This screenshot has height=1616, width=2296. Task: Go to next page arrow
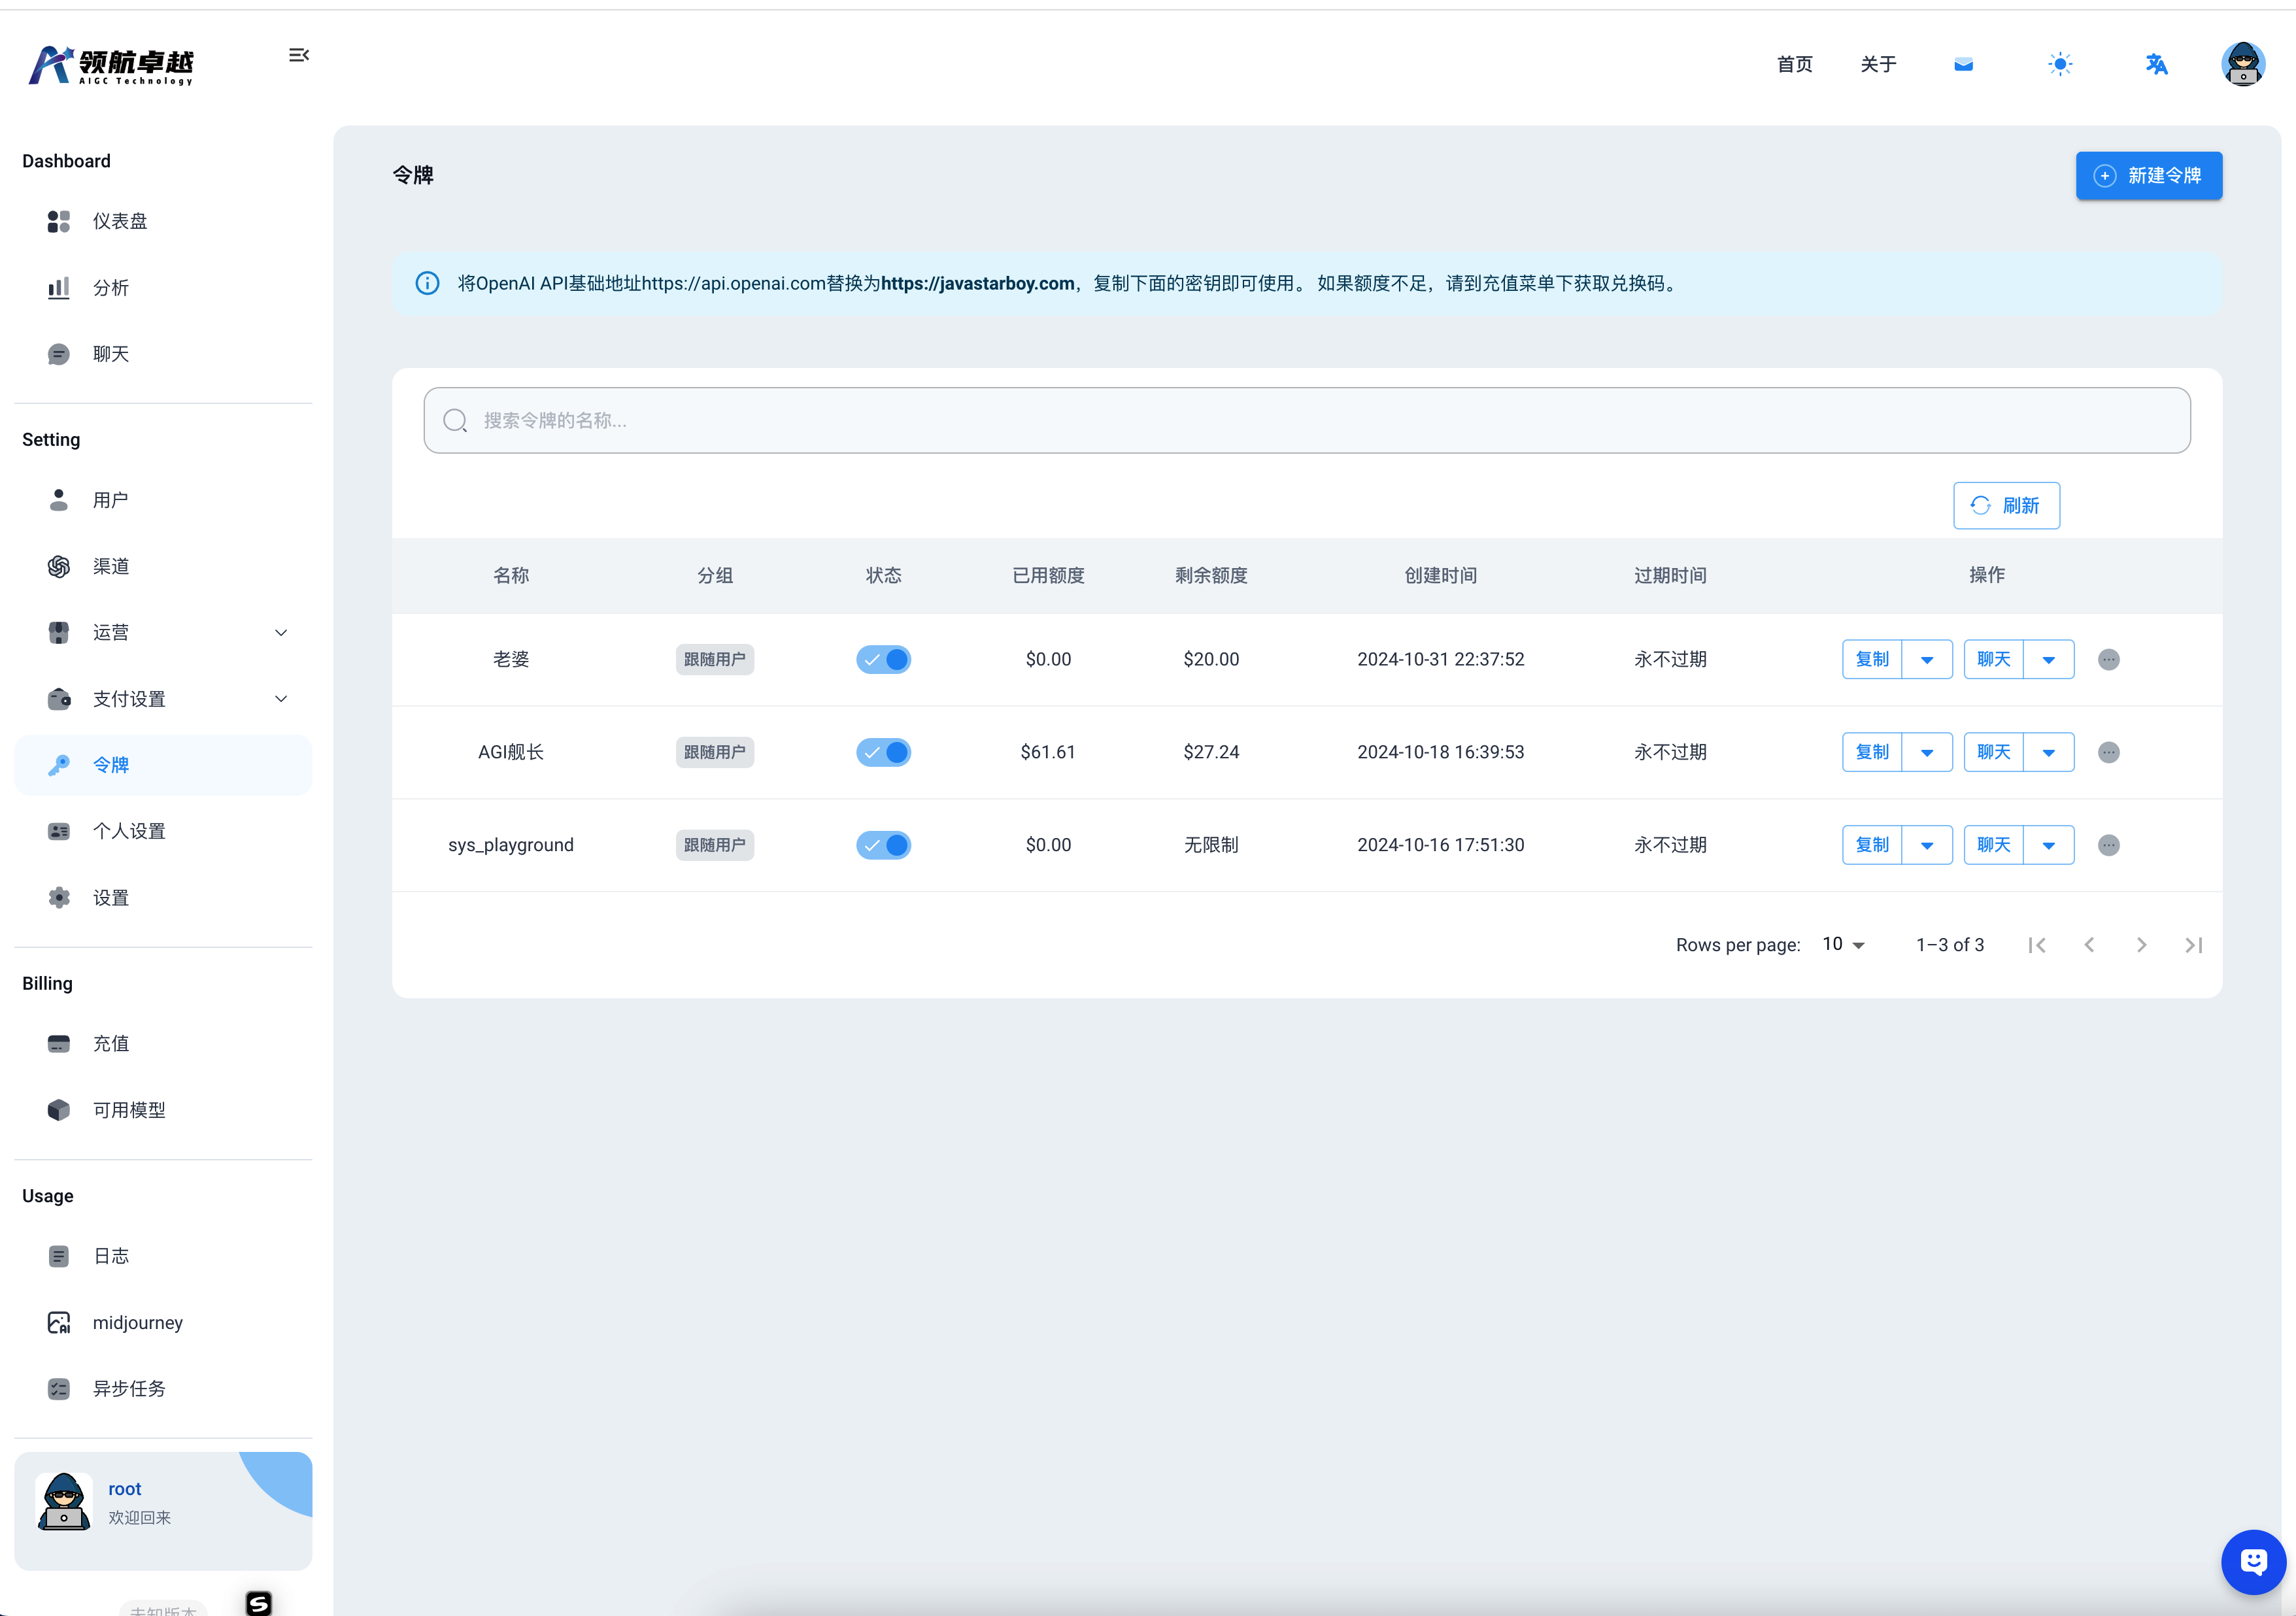(2141, 945)
